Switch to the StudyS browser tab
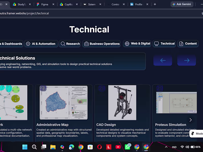Viewport: 203px width, 152px height. click(22, 4)
